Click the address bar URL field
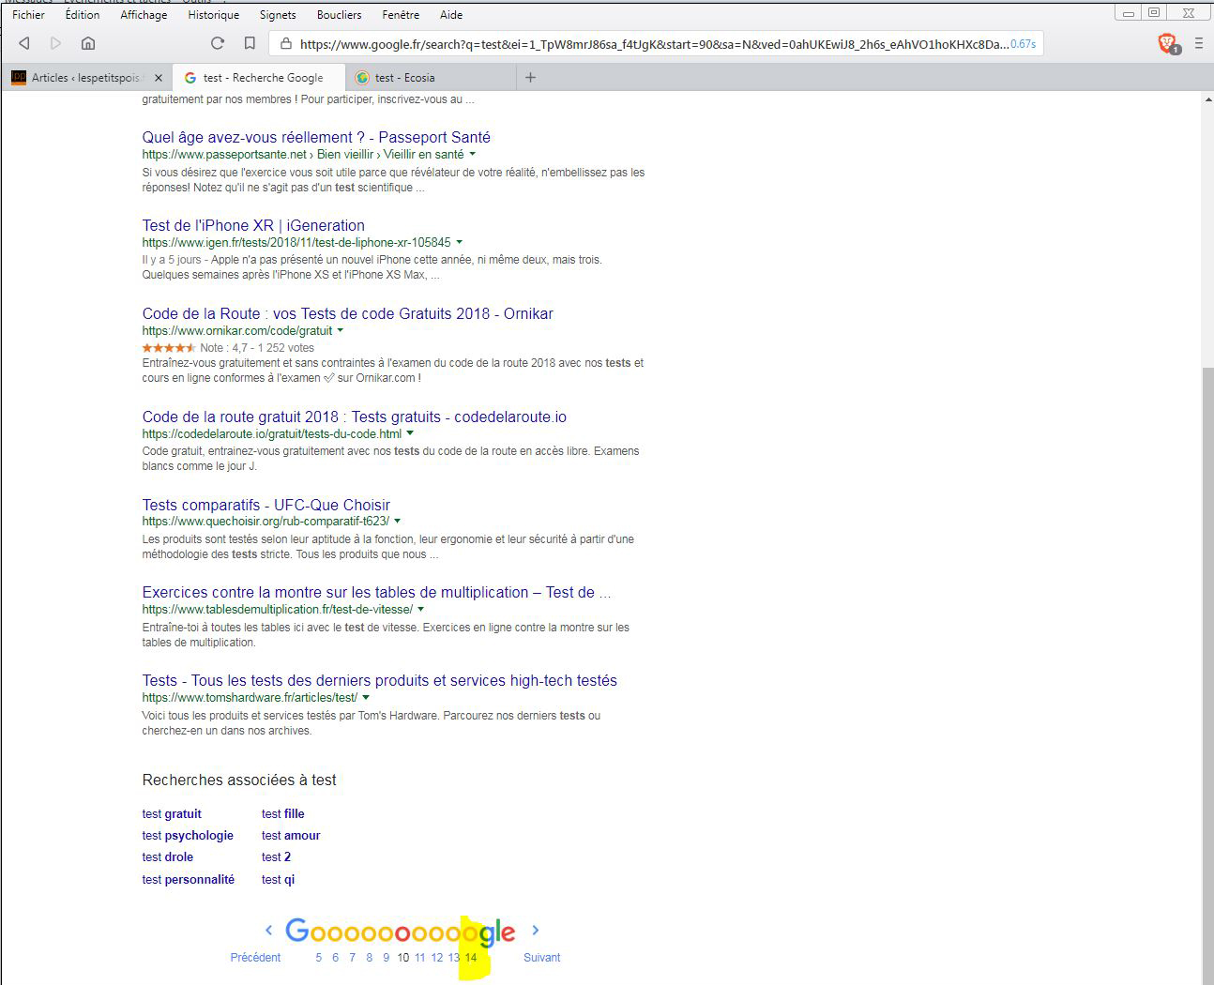The image size is (1214, 985). [654, 43]
